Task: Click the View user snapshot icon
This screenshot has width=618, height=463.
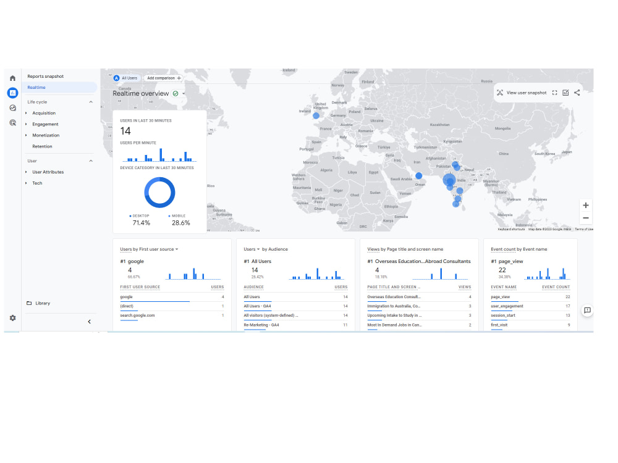Action: point(500,93)
